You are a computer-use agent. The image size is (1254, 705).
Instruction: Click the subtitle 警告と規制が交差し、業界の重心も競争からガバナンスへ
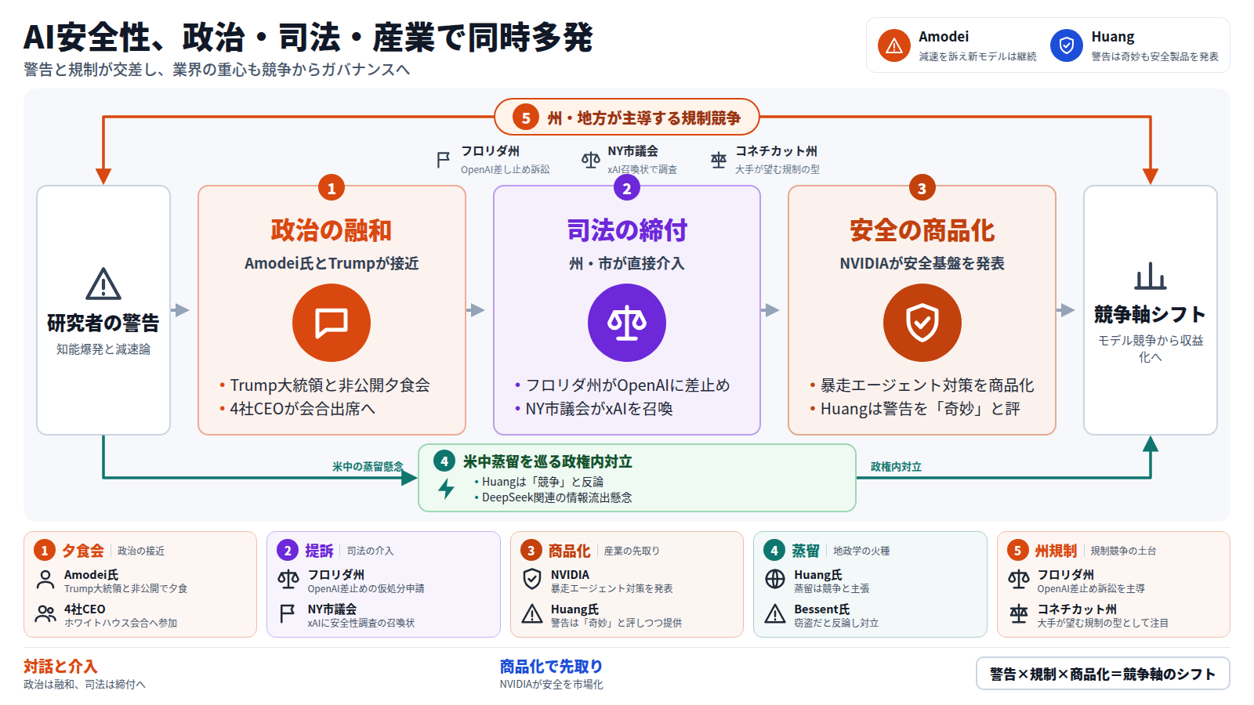pyautogui.click(x=217, y=70)
